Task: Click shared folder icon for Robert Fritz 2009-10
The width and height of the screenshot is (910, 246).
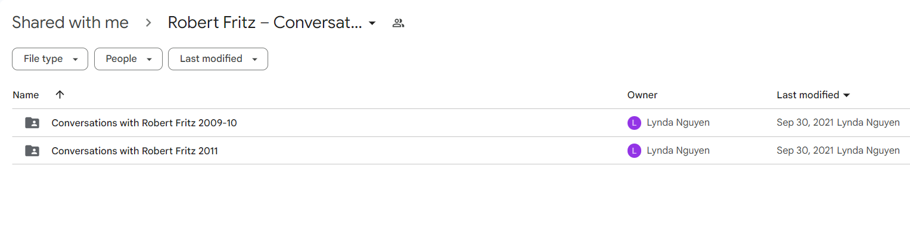Action: click(32, 123)
